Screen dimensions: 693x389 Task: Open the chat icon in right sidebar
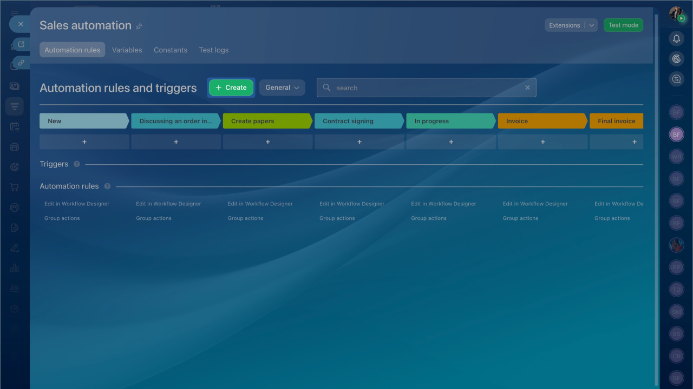pos(676,79)
